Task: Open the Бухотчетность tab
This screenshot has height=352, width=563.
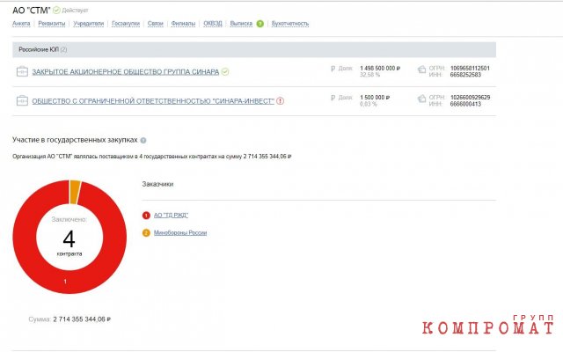Action: coord(290,24)
